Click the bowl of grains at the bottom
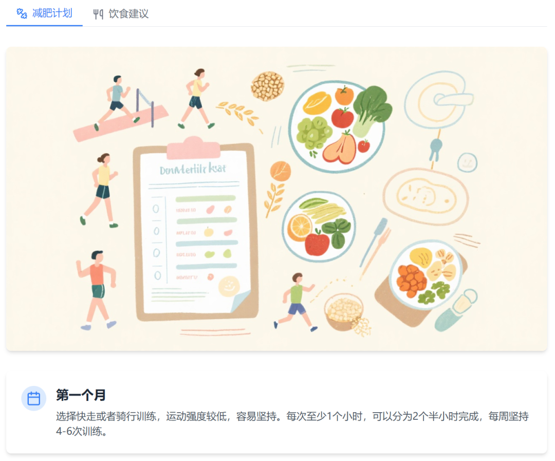 (345, 312)
